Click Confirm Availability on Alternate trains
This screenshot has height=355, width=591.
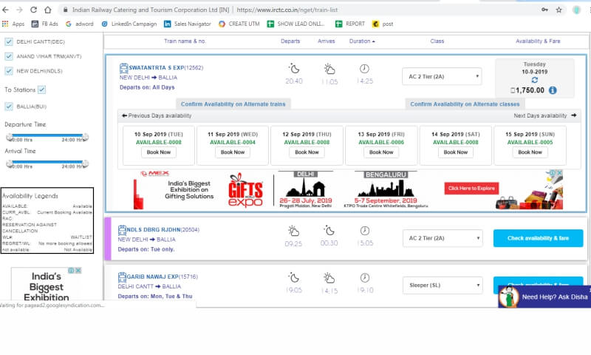(233, 104)
